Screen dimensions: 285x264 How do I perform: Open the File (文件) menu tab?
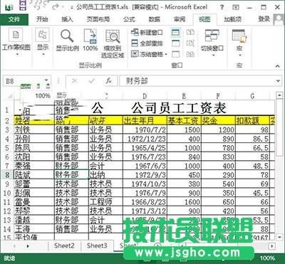pyautogui.click(x=14, y=19)
